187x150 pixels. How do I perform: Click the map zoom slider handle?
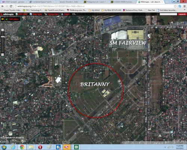click(x=3, y=37)
